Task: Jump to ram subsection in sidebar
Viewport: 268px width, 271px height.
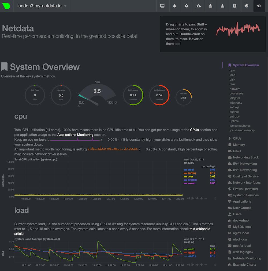Action: [x=232, y=84]
